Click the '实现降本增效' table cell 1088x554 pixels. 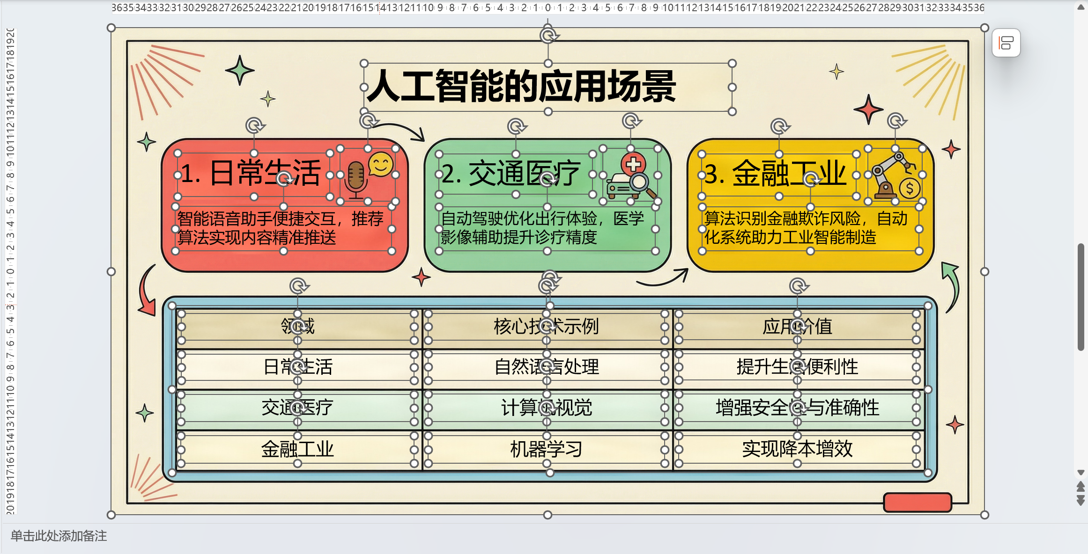tap(797, 449)
